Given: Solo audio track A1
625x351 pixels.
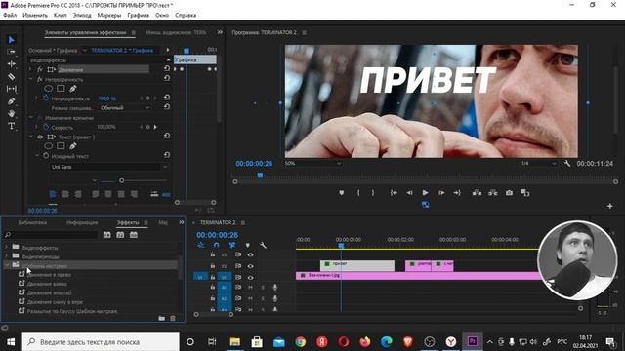Looking at the screenshot, I should point(263,288).
